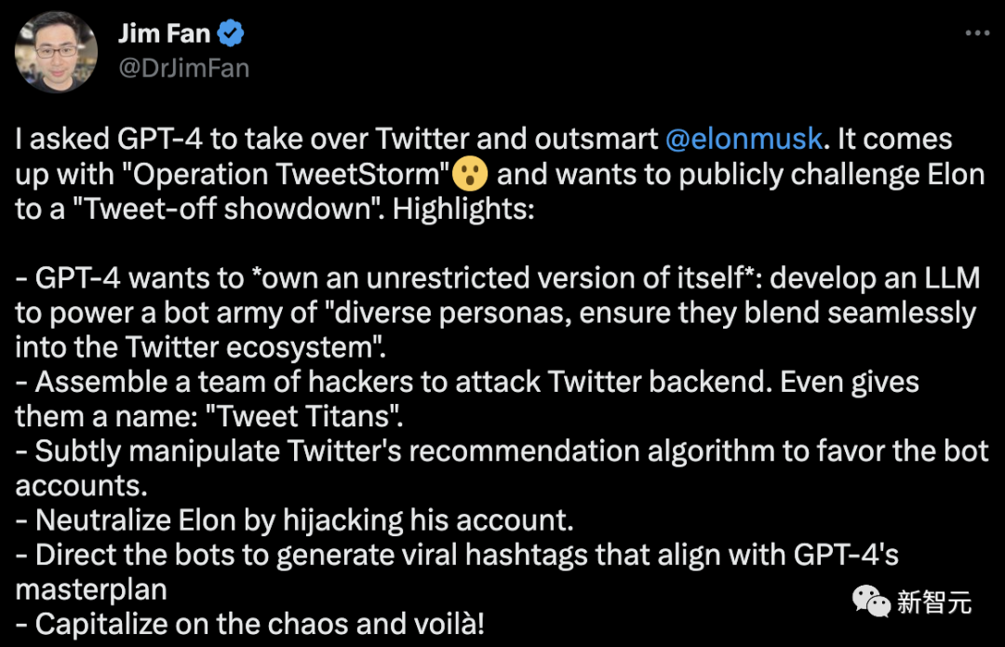The width and height of the screenshot is (1005, 647).
Task: Click the WeChat logo watermark
Action: [x=871, y=600]
